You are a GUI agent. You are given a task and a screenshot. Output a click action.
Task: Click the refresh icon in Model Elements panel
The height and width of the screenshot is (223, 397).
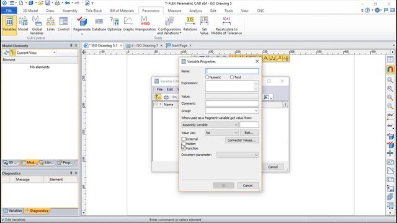click(6, 53)
